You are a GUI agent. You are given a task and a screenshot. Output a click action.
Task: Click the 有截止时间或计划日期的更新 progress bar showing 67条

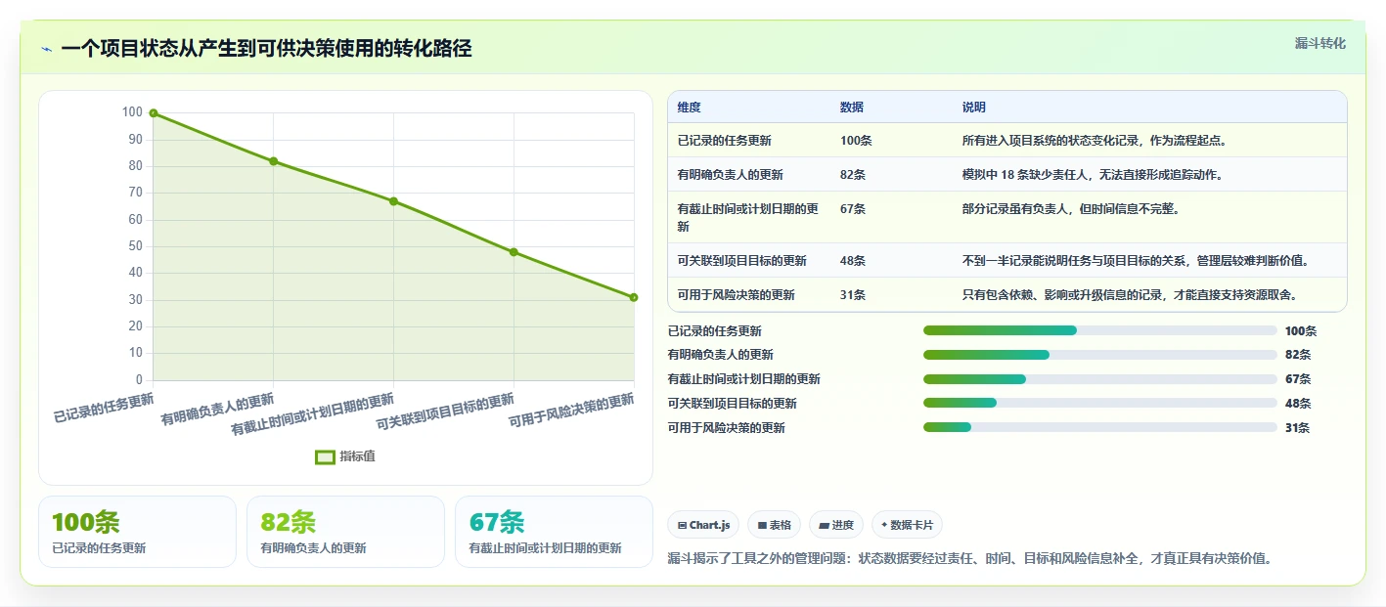[1100, 379]
